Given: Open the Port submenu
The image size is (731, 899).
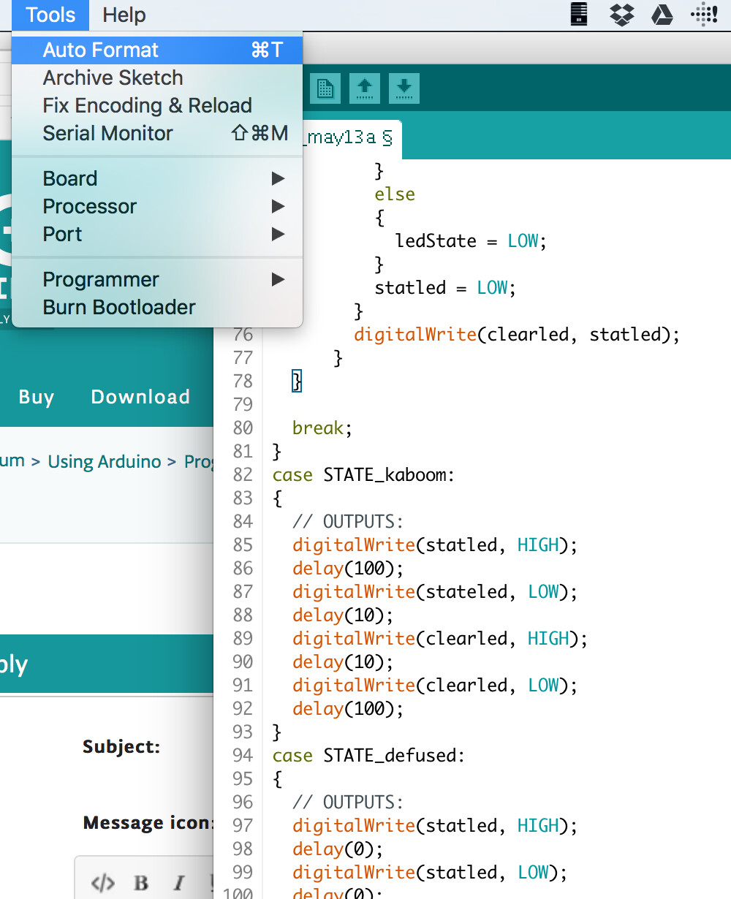Looking at the screenshot, I should [61, 234].
